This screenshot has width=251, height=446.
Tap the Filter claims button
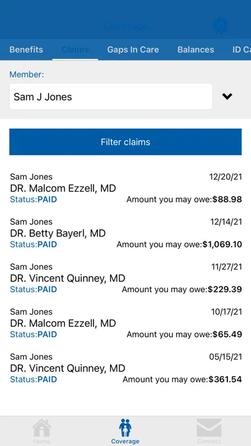[125, 142]
